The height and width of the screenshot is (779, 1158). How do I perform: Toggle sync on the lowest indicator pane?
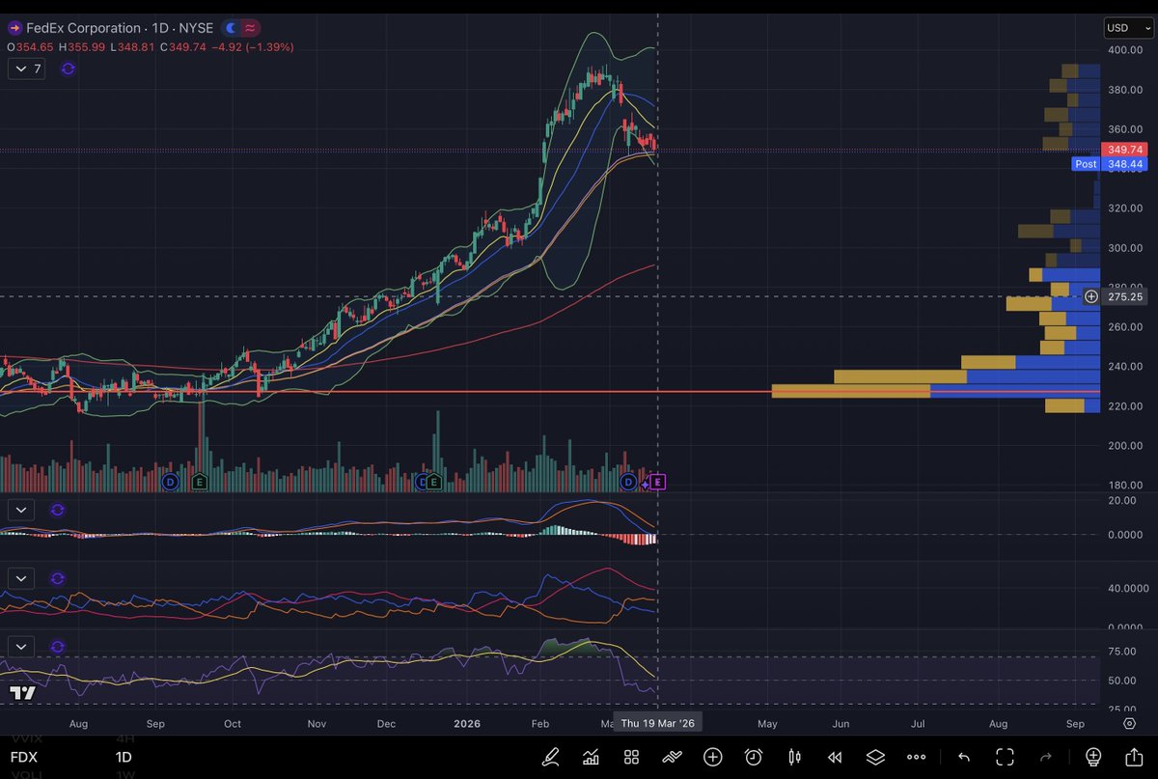pyautogui.click(x=57, y=647)
